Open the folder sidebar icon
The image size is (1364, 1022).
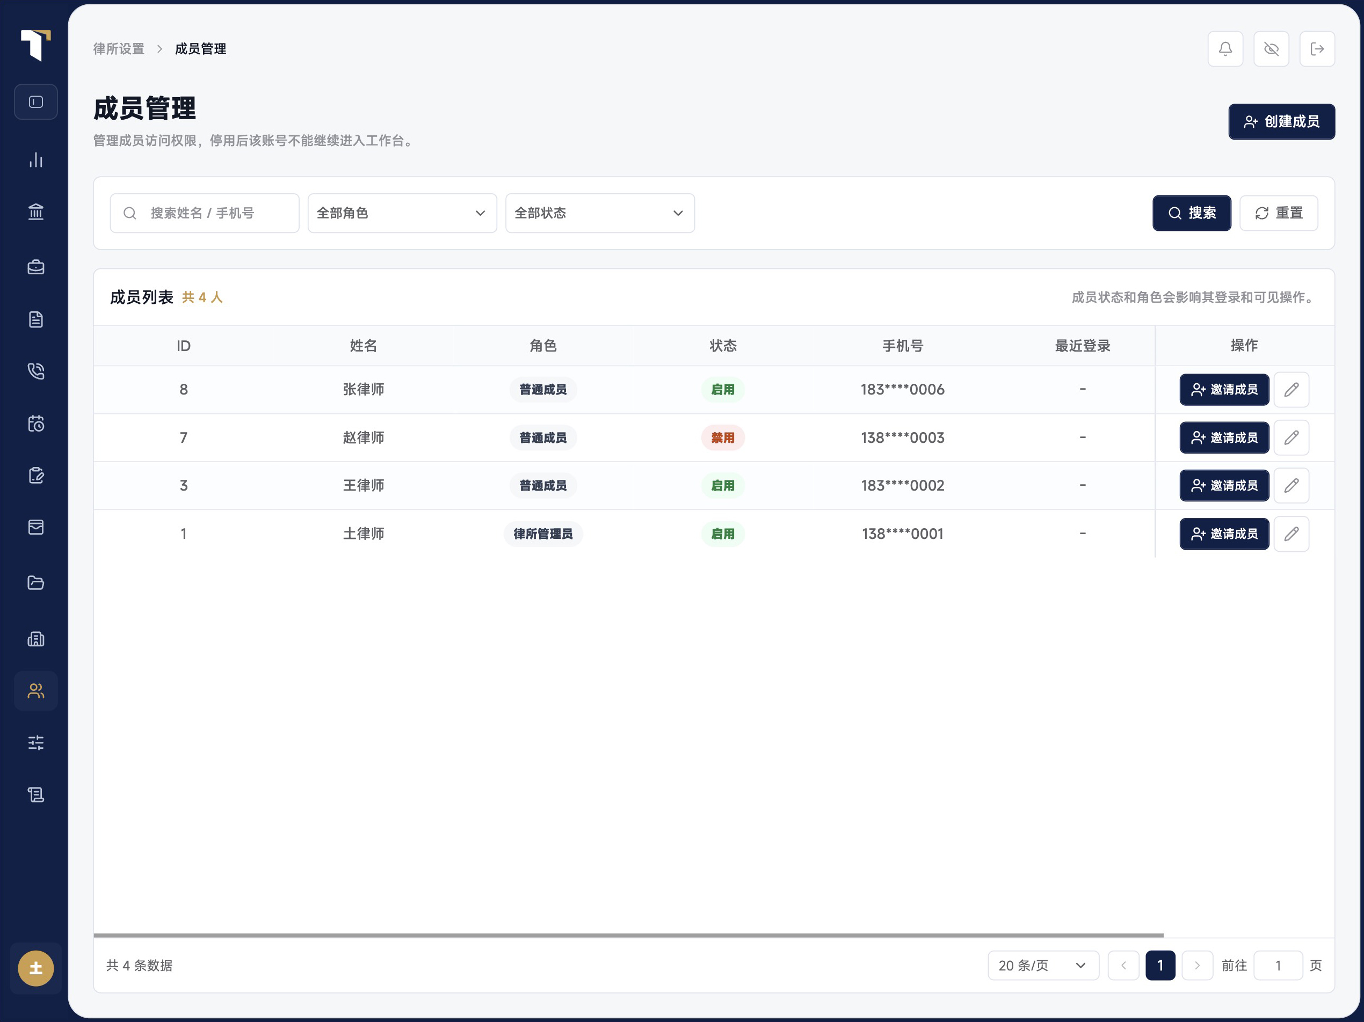click(36, 582)
